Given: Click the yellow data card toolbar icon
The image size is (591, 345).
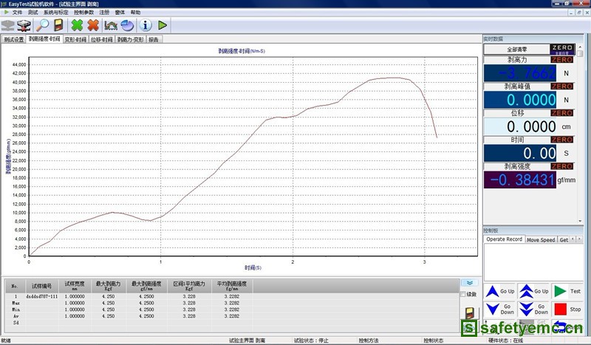Looking at the screenshot, I should pos(58,25).
